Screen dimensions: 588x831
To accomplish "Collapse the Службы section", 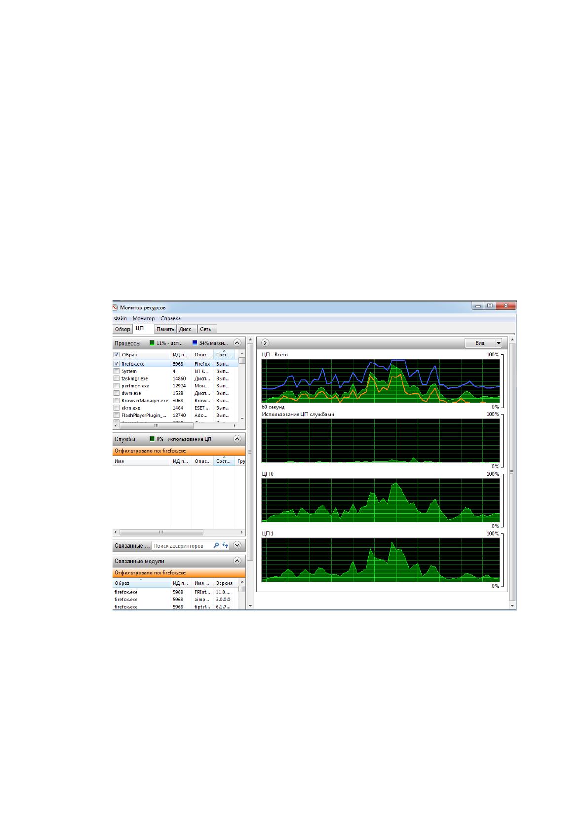I will (237, 439).
